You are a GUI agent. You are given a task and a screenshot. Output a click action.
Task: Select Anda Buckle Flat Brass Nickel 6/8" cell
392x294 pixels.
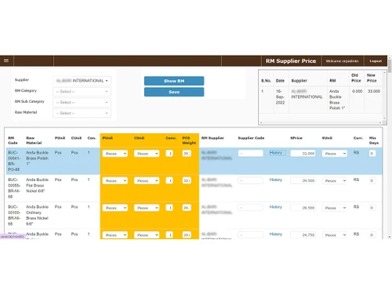(37, 185)
